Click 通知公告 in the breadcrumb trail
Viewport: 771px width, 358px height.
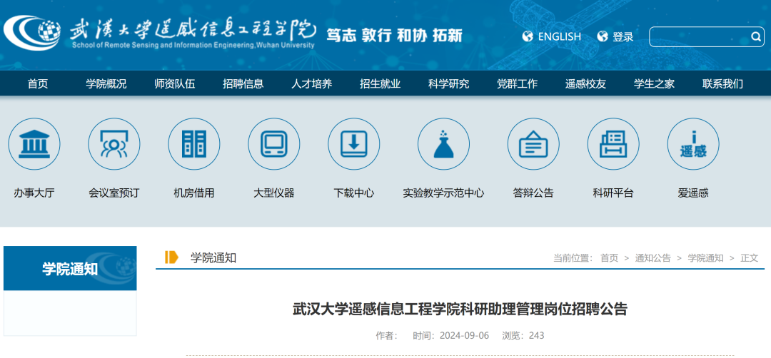653,258
